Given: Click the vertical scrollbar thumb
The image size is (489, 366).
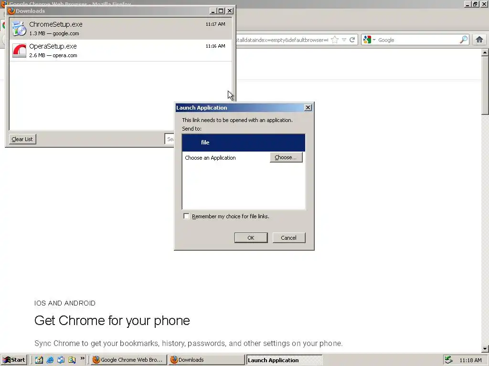Looking at the screenshot, I should [x=485, y=86].
